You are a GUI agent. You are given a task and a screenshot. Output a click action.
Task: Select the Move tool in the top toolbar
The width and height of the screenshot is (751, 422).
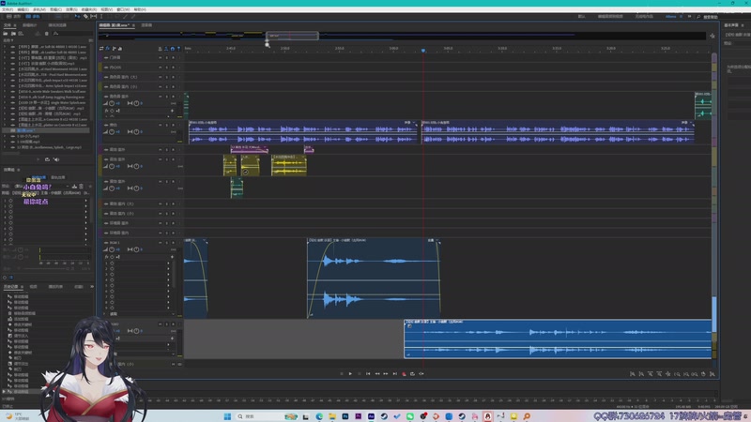[77, 16]
